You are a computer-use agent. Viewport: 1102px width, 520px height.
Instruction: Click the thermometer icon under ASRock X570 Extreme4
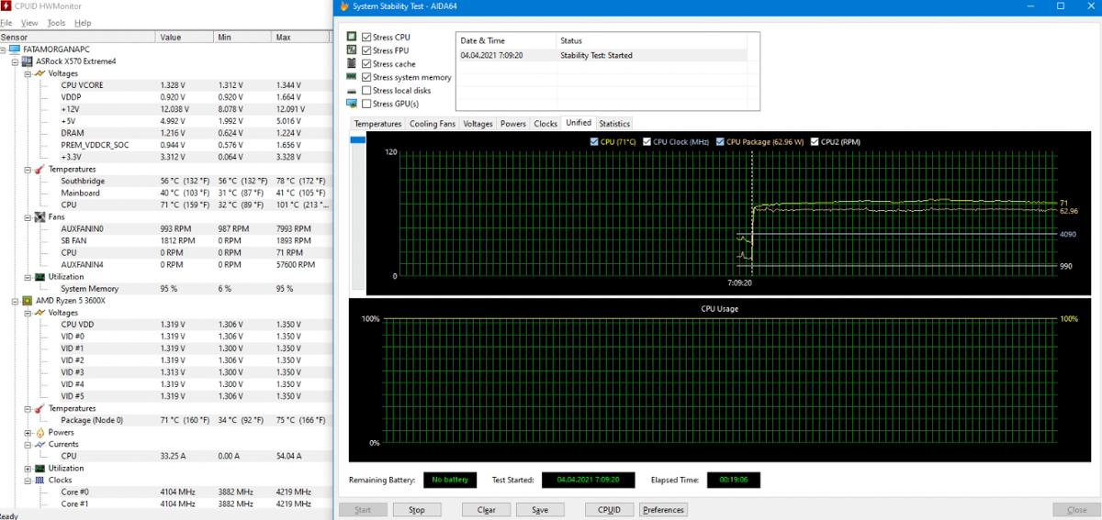point(39,169)
